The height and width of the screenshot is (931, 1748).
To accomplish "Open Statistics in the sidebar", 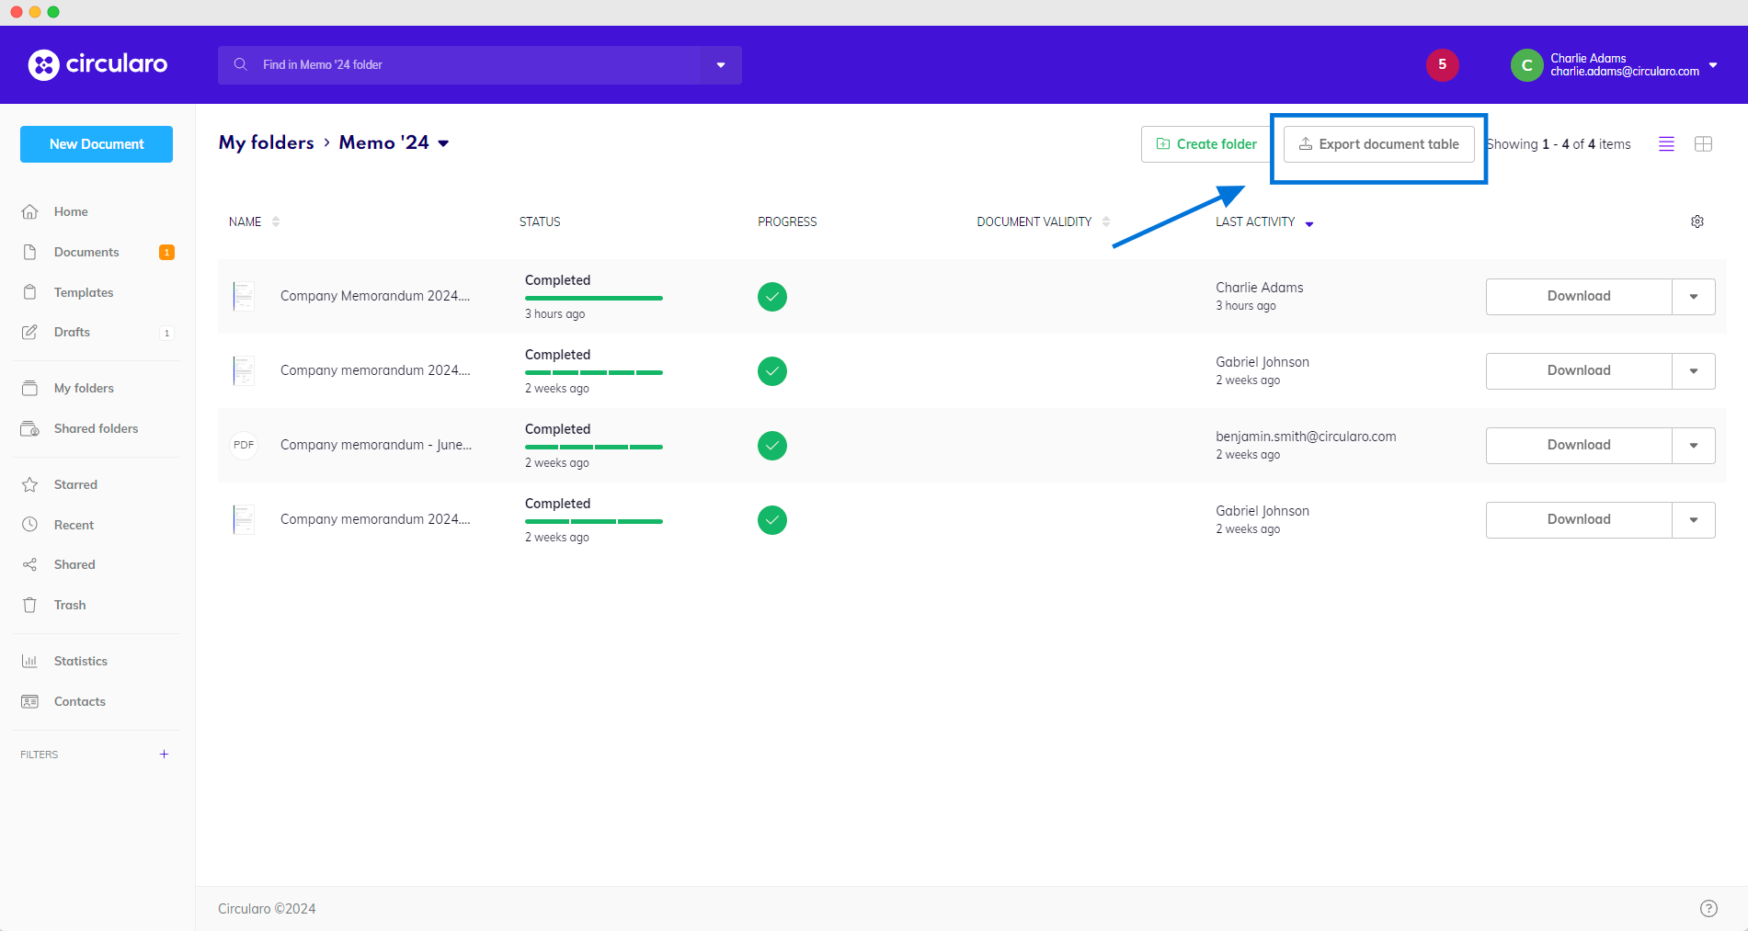I will click(x=80, y=661).
